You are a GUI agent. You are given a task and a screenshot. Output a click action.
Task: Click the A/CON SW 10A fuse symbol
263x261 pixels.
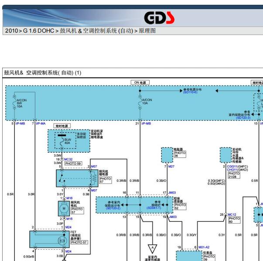(14, 103)
